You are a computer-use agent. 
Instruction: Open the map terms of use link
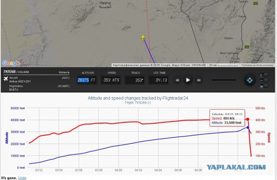pos(258,65)
